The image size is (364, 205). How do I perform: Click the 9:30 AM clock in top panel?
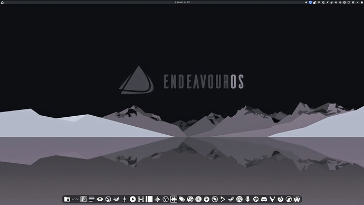point(178,2)
